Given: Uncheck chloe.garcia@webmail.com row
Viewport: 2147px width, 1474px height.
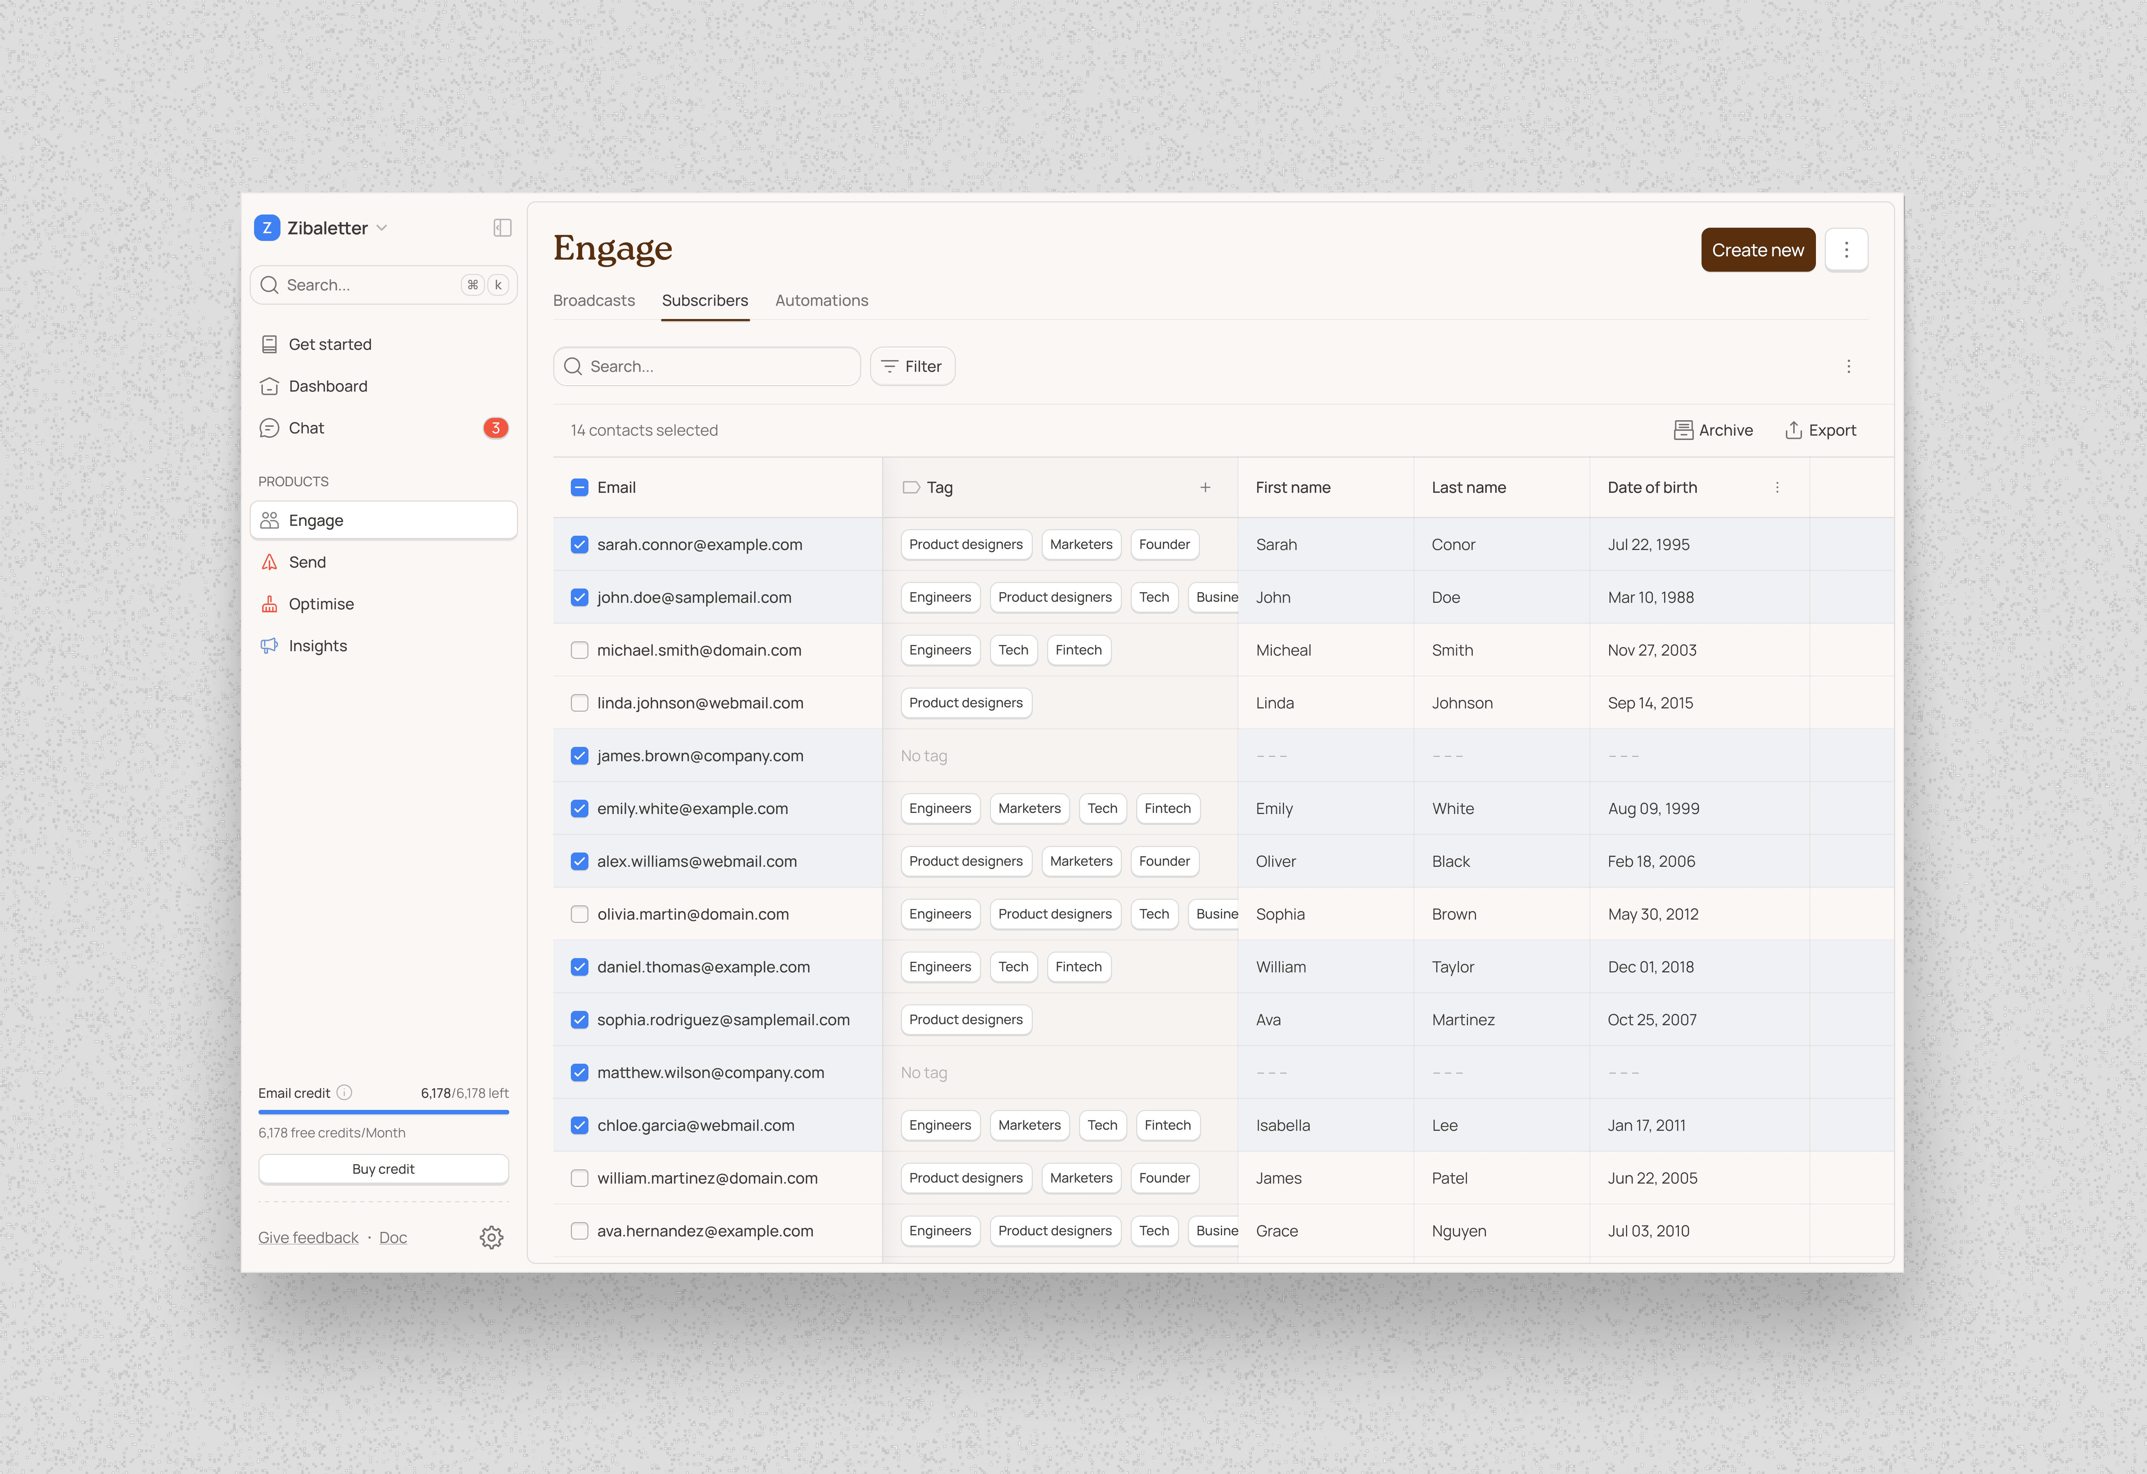Looking at the screenshot, I should 579,1126.
